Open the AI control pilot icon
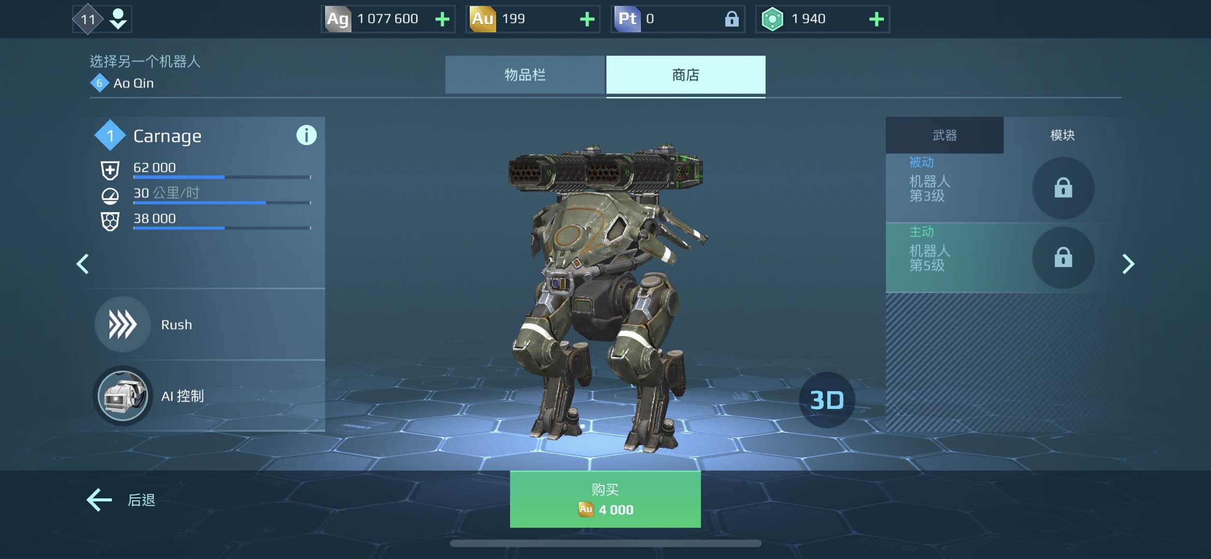1211x559 pixels. 123,396
